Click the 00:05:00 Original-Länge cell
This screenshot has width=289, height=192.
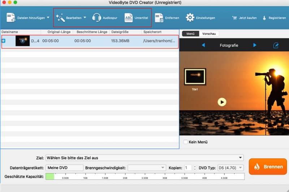coord(51,41)
